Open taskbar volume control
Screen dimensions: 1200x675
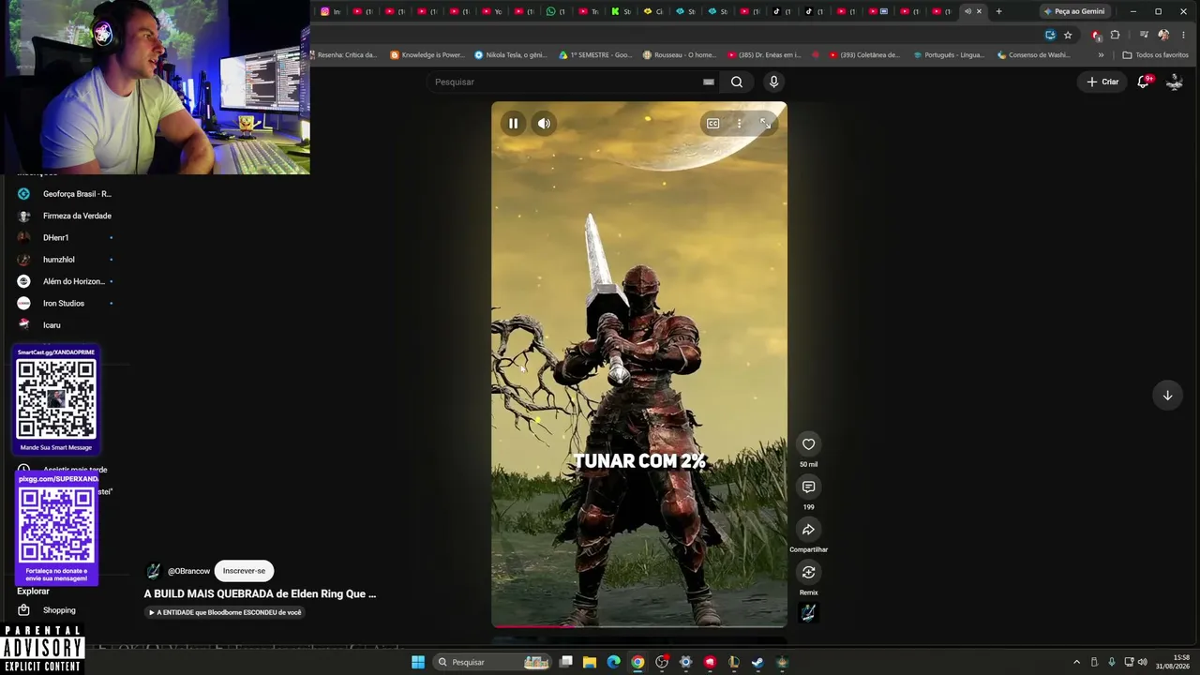1142,662
